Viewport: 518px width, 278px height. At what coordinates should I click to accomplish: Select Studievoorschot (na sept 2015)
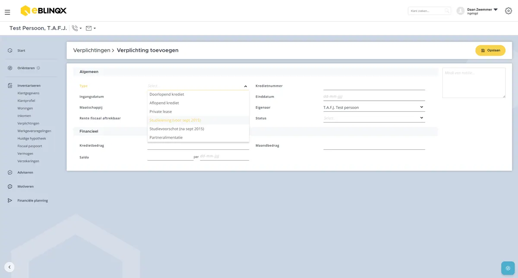198,129
